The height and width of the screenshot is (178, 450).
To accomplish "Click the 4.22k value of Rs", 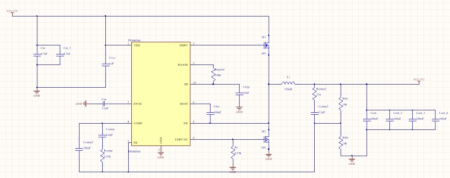I will 238,153.
